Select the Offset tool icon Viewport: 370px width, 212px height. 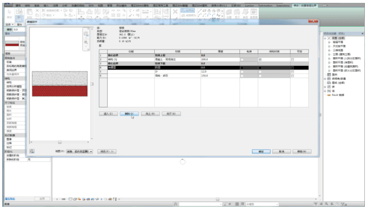tap(90, 11)
